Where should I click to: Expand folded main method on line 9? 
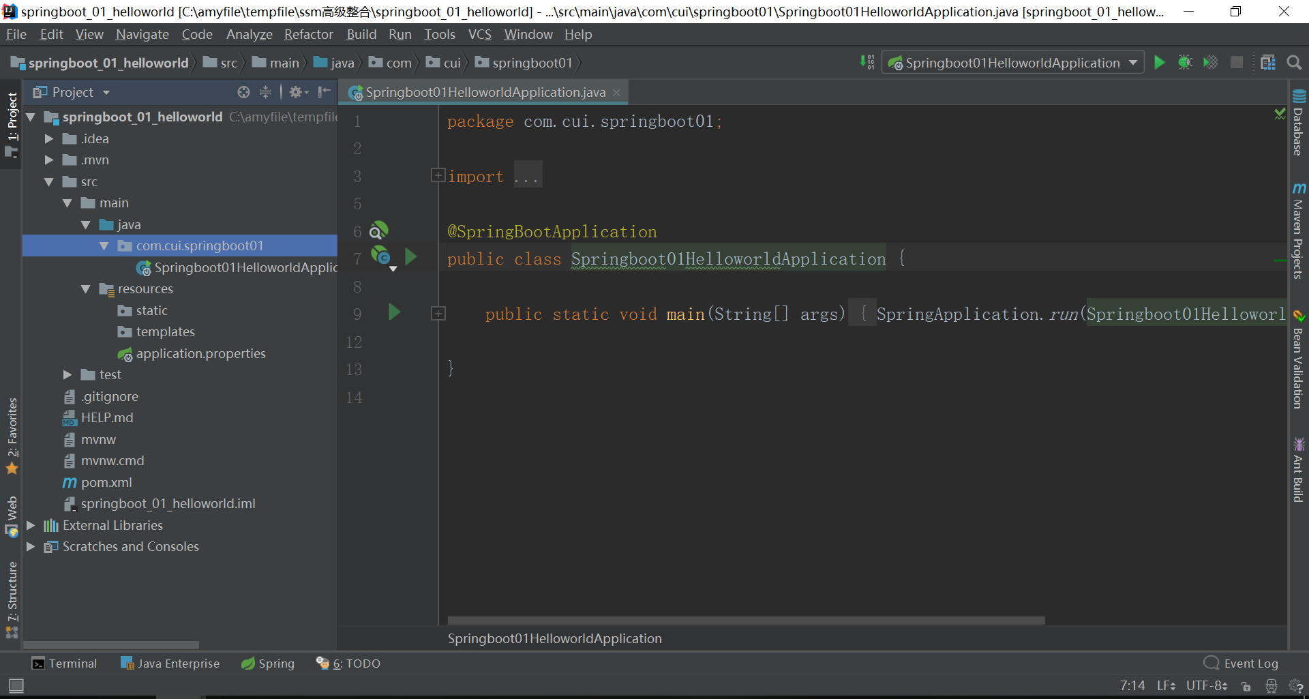(438, 314)
